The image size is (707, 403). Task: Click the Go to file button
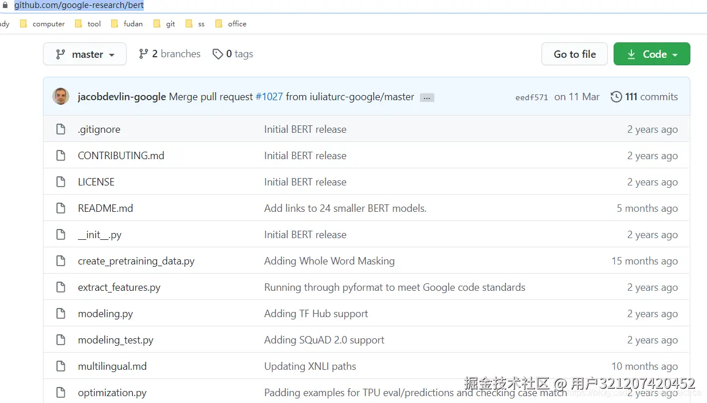point(575,54)
